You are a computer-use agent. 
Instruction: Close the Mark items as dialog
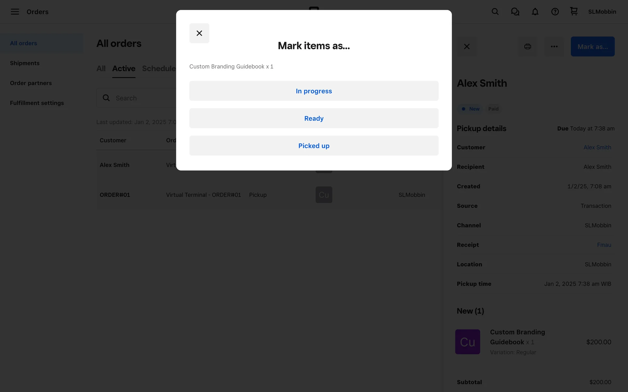click(x=199, y=33)
